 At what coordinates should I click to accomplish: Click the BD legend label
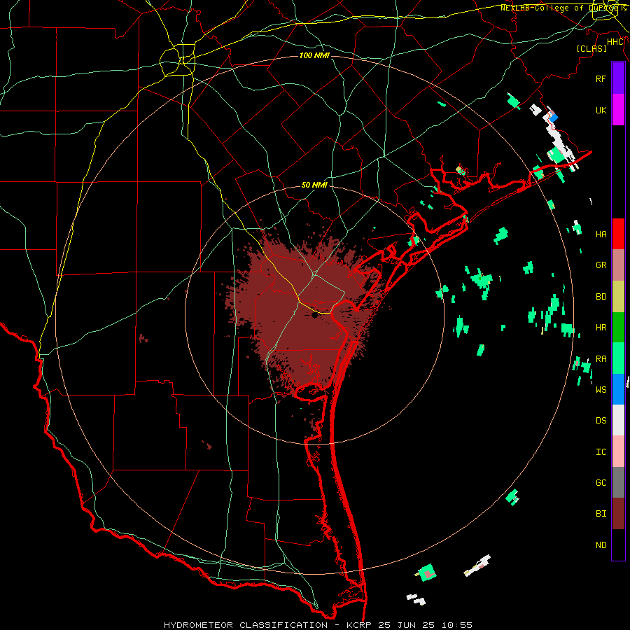point(601,297)
